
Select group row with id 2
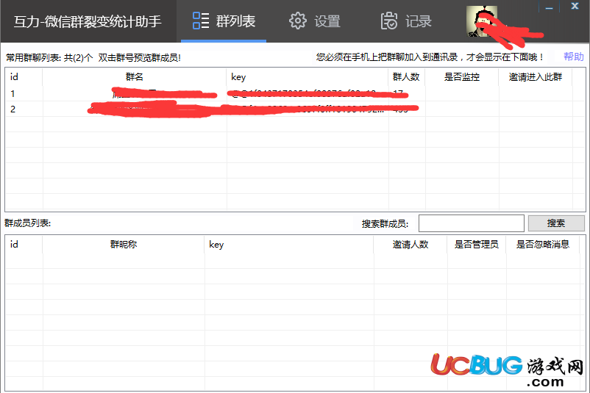pyautogui.click(x=296, y=109)
